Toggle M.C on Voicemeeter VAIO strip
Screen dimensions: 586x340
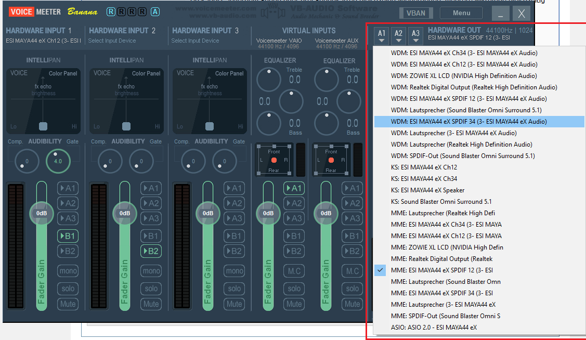pos(294,271)
